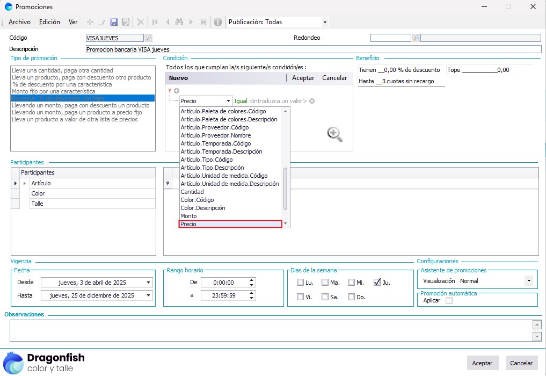Viewport: 546px width, 376px height.
Task: Click the Aceptar button at bottom right
Action: click(482, 363)
